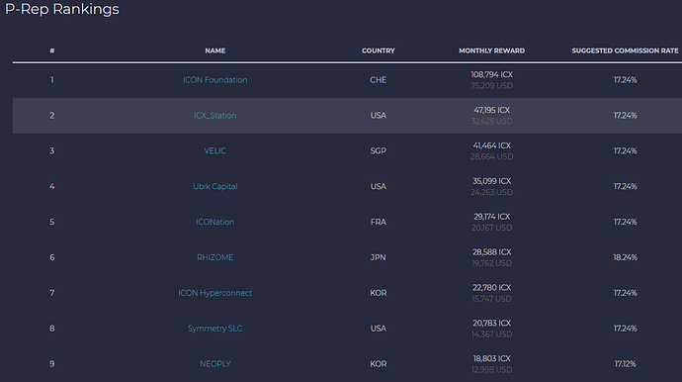Select the 32,625 USD value
The width and height of the screenshot is (682, 382).
(x=491, y=122)
